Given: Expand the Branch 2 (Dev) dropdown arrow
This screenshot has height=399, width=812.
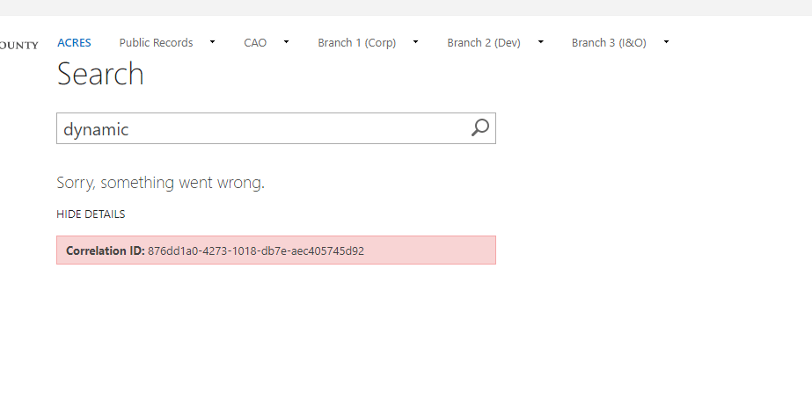Looking at the screenshot, I should 541,42.
